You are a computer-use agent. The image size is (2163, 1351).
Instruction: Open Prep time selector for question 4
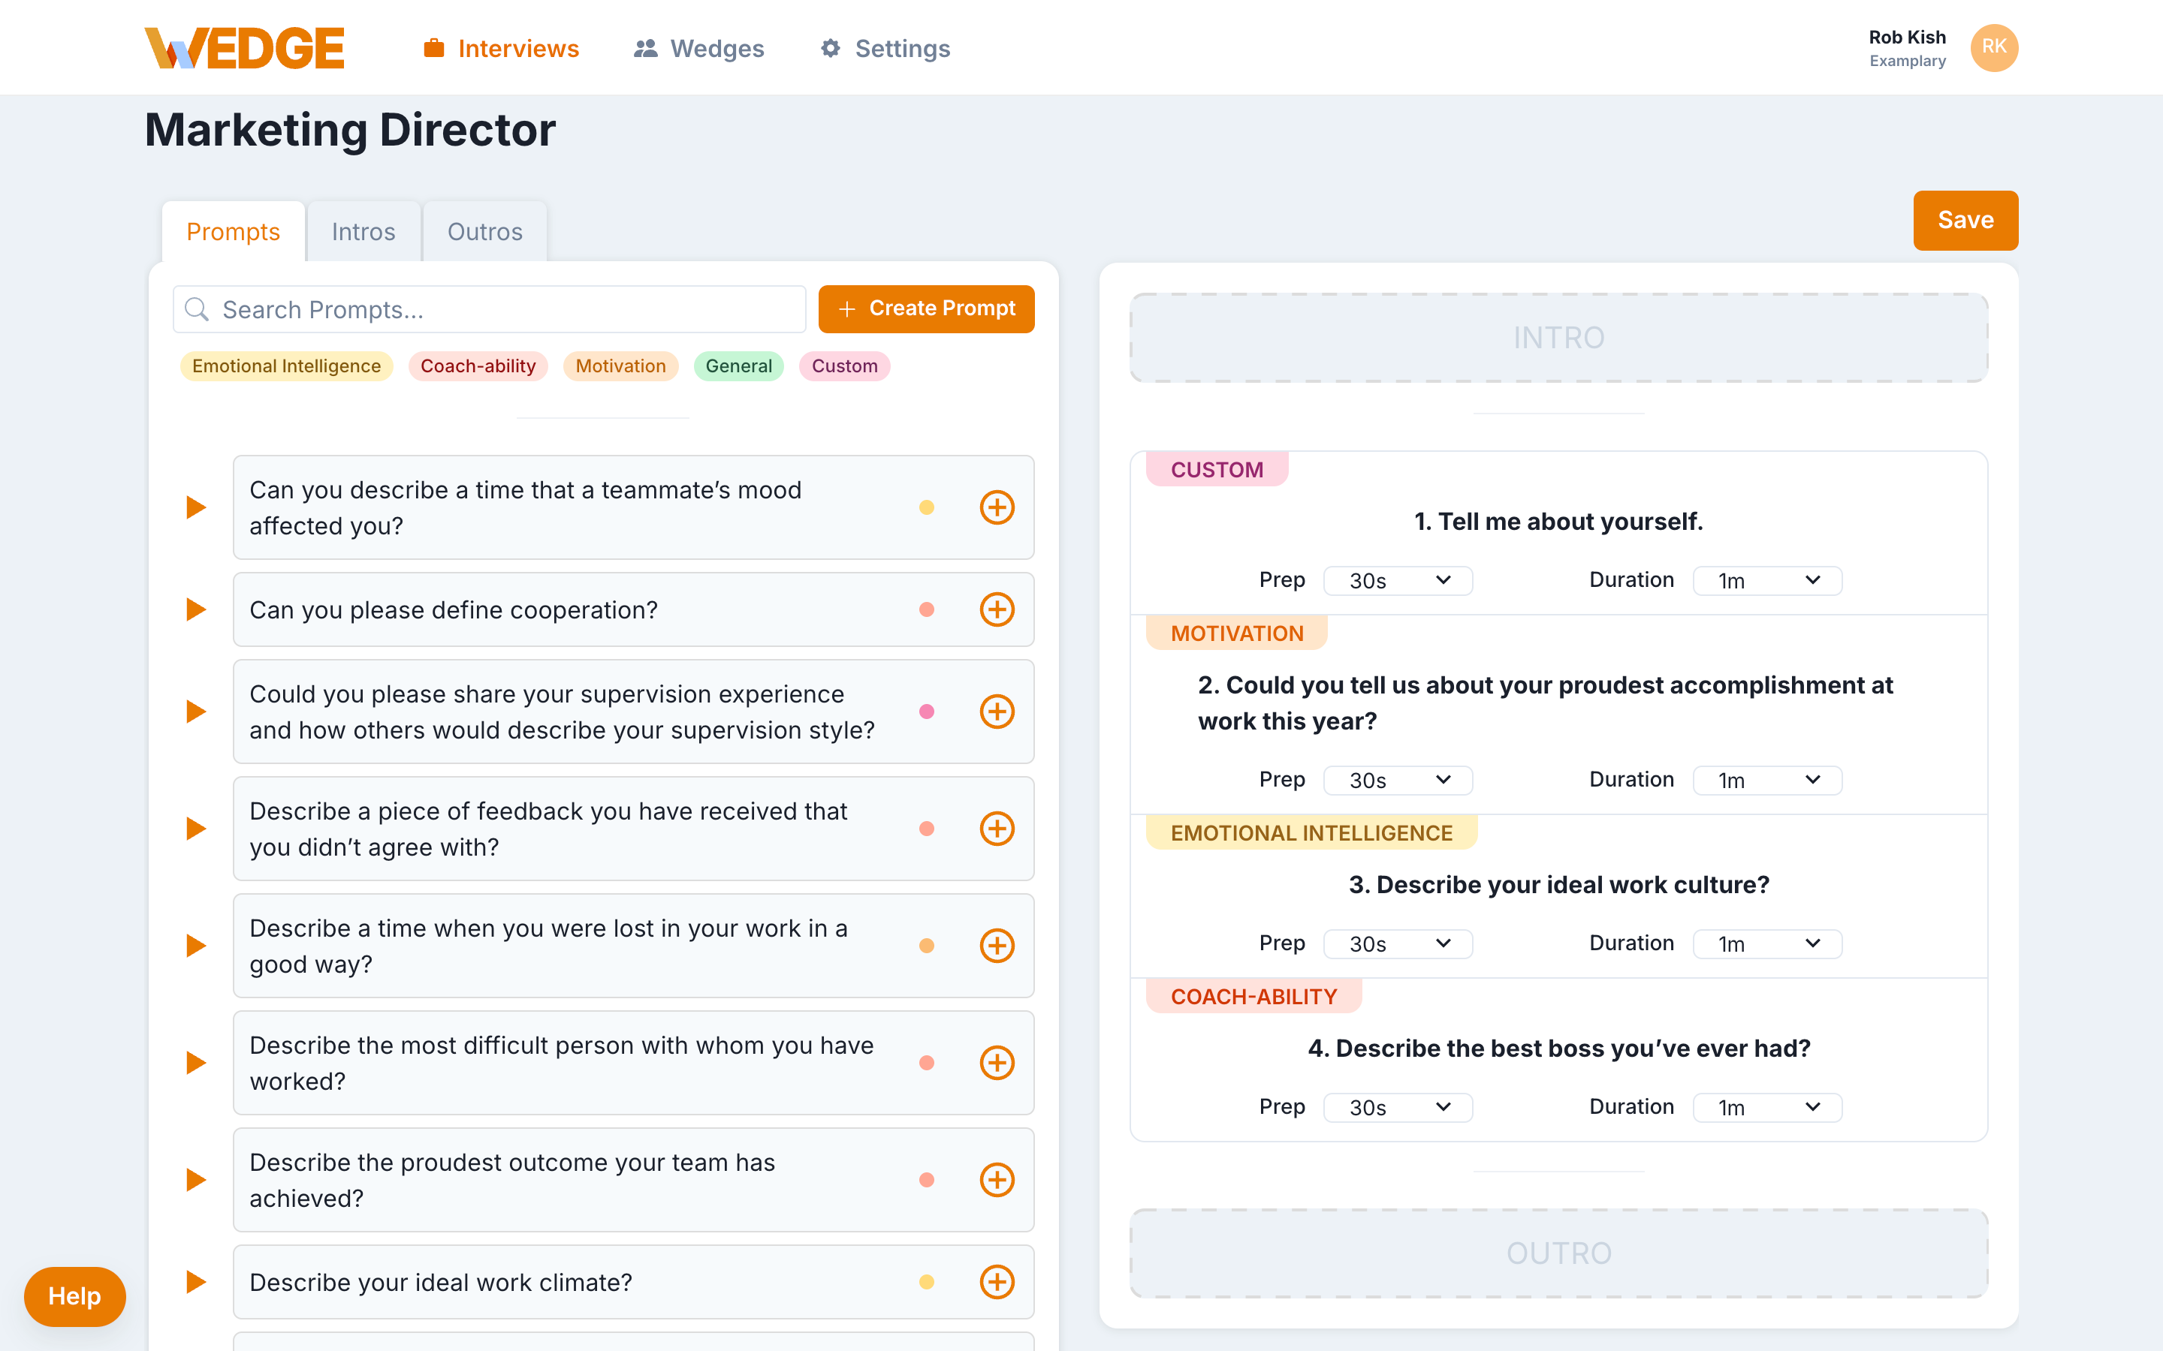coord(1397,1107)
